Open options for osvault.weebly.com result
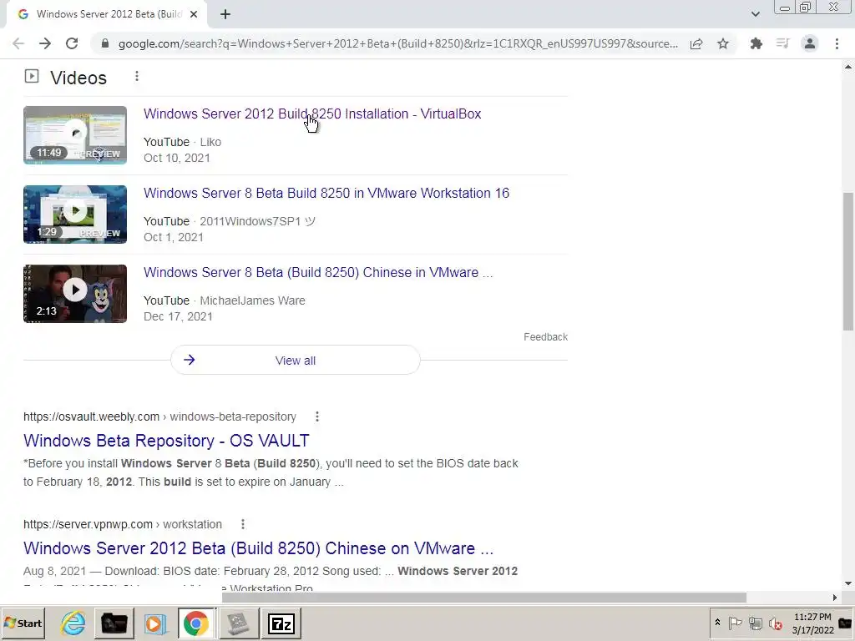 click(317, 417)
